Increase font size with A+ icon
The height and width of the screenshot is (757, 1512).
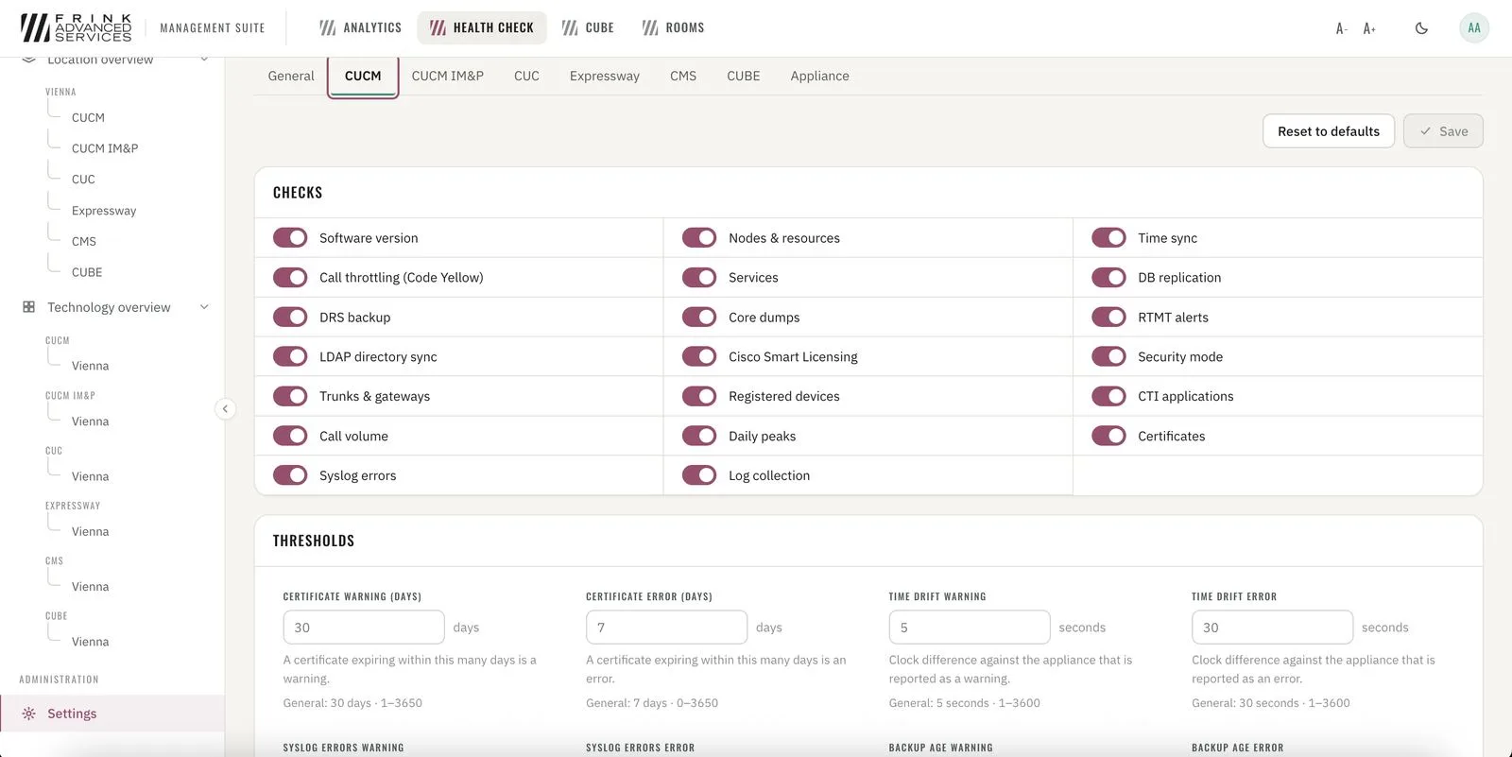[1369, 28]
